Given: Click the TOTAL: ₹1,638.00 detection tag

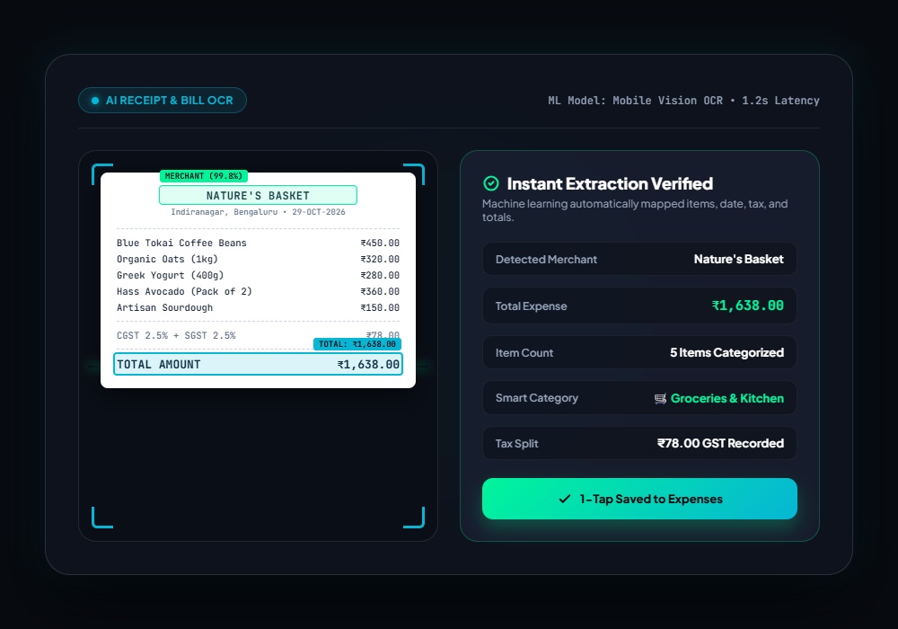Looking at the screenshot, I should point(357,344).
